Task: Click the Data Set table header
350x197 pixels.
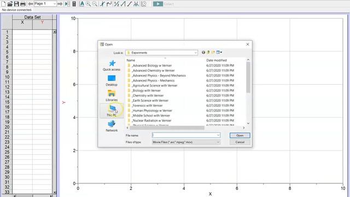Action: [x=32, y=17]
